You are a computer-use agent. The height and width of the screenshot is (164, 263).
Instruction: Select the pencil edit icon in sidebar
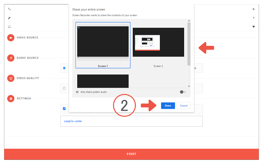pyautogui.click(x=9, y=18)
